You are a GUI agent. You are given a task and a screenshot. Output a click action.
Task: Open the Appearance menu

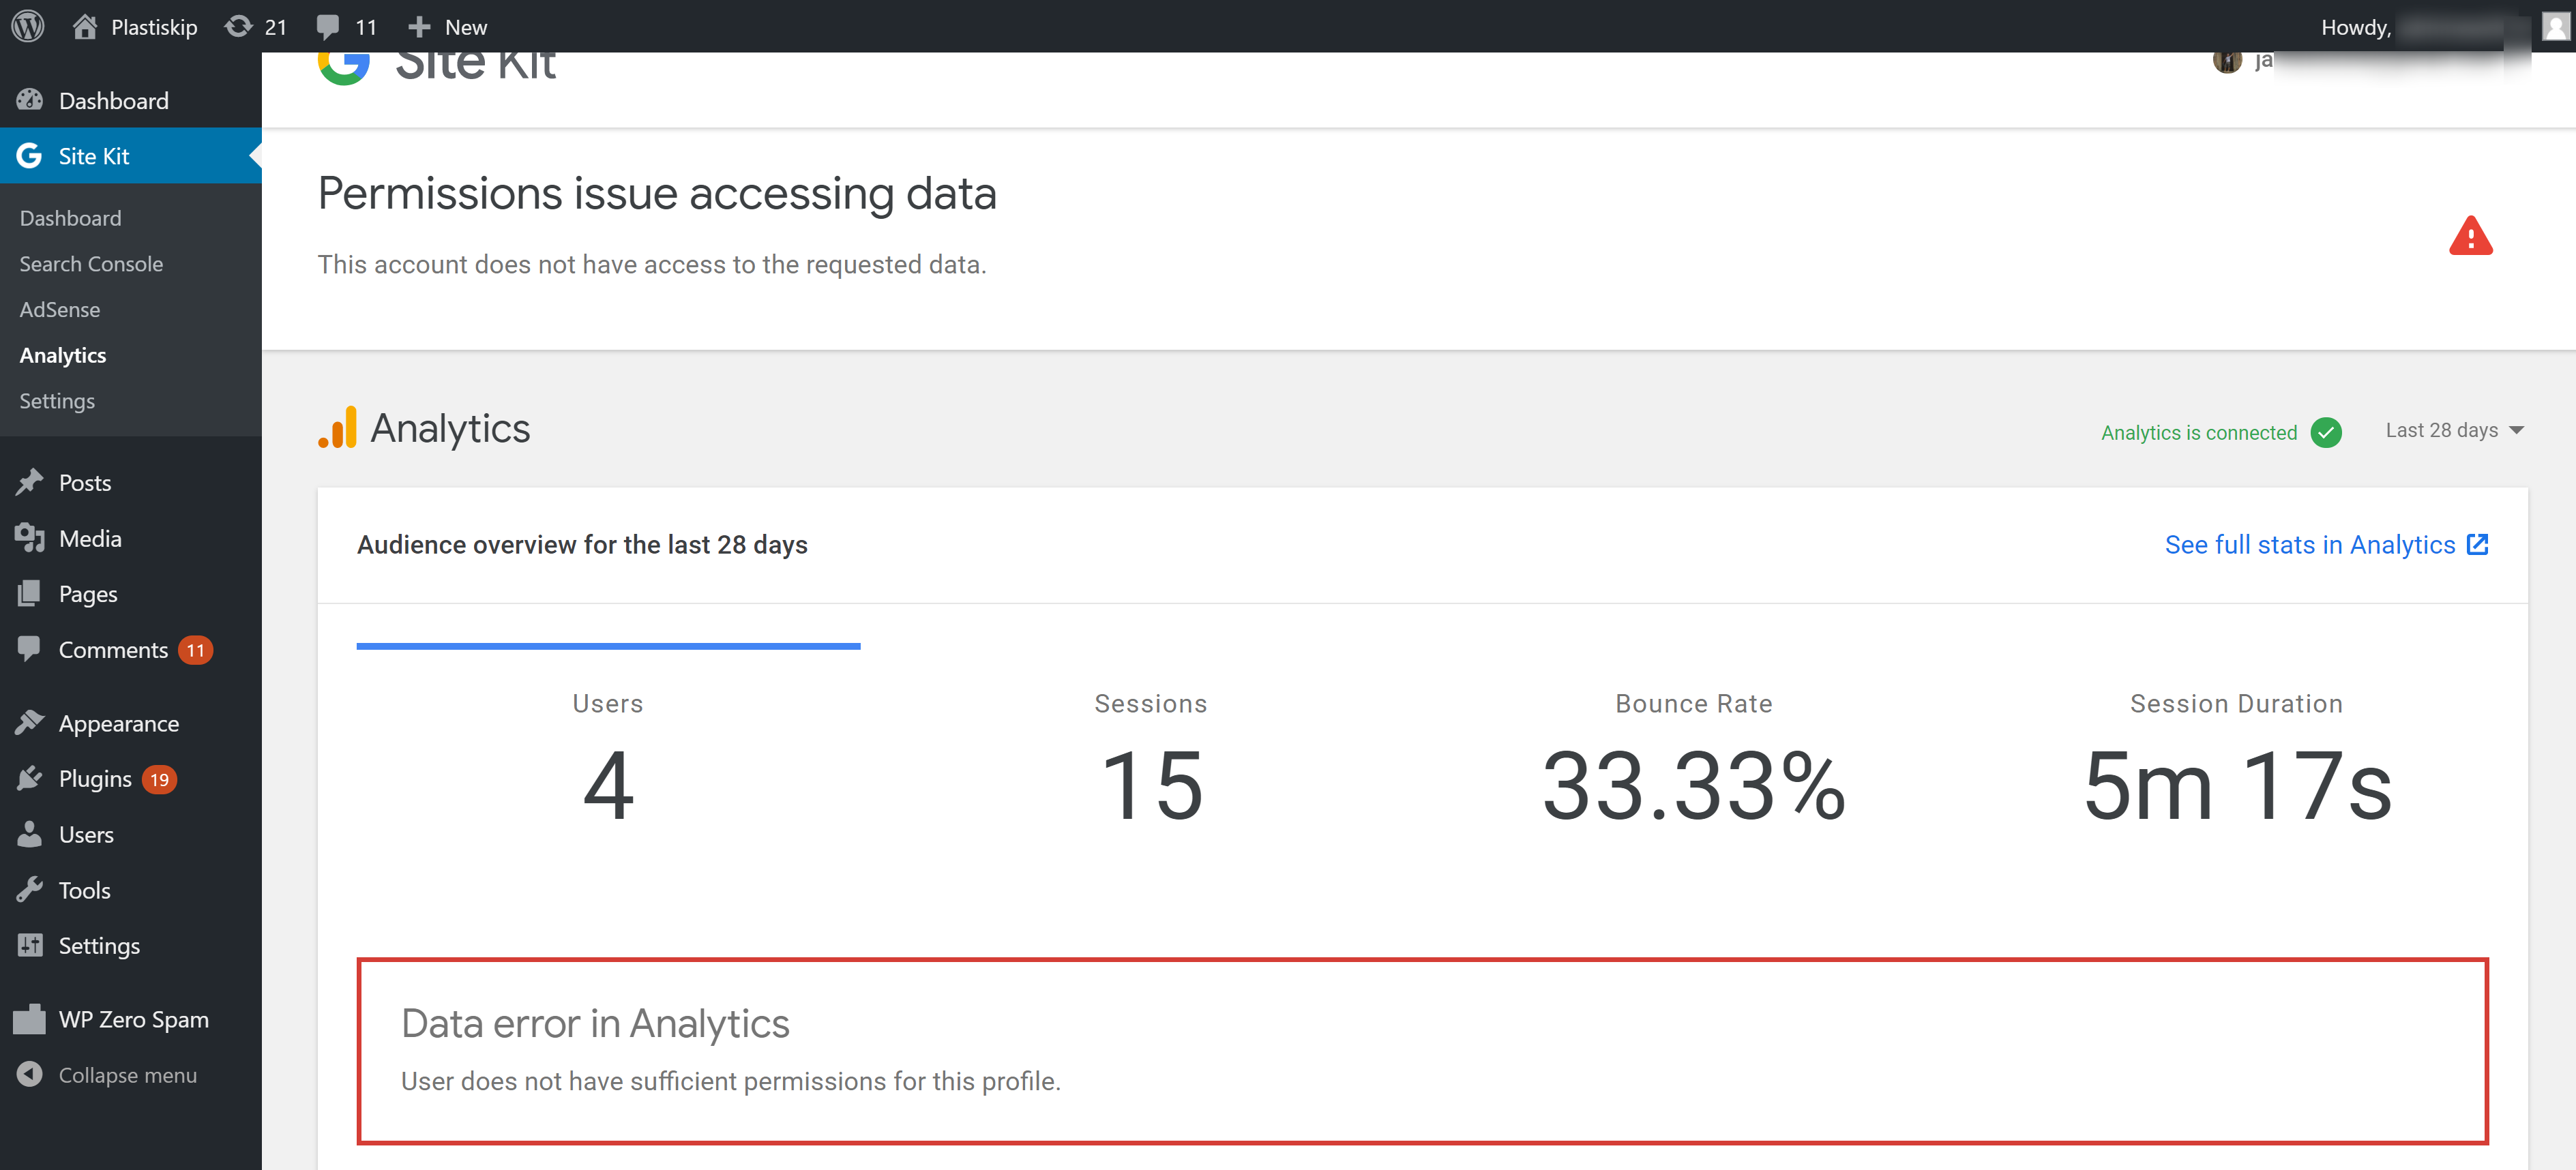[131, 723]
